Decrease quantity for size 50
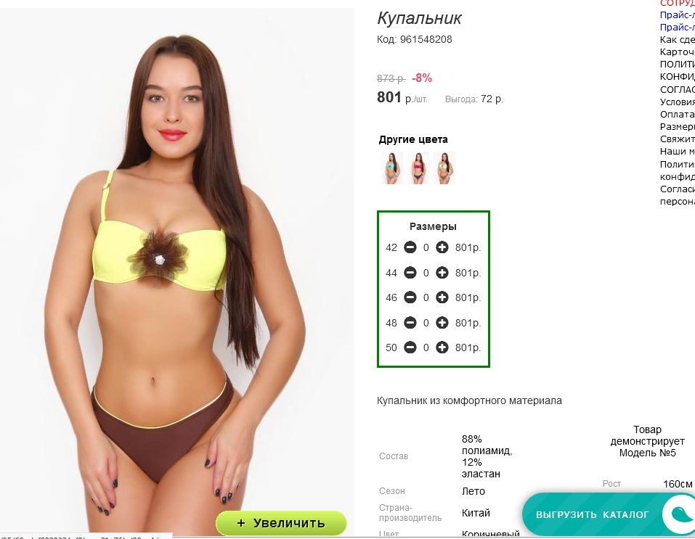The image size is (695, 539). click(x=410, y=347)
